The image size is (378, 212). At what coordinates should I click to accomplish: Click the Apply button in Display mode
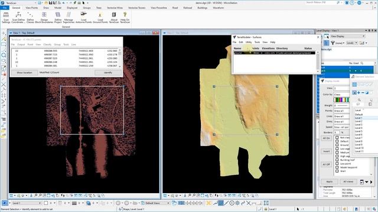click(x=330, y=182)
